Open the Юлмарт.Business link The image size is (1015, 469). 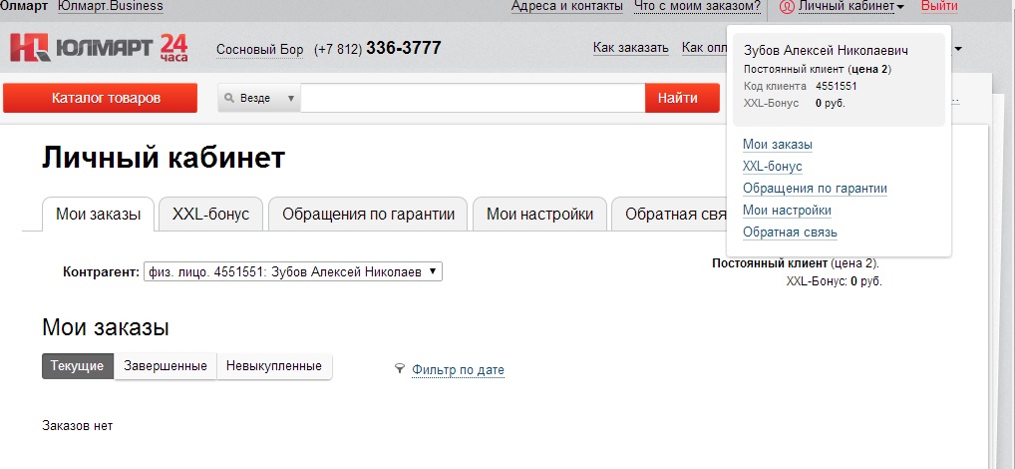click(x=110, y=6)
